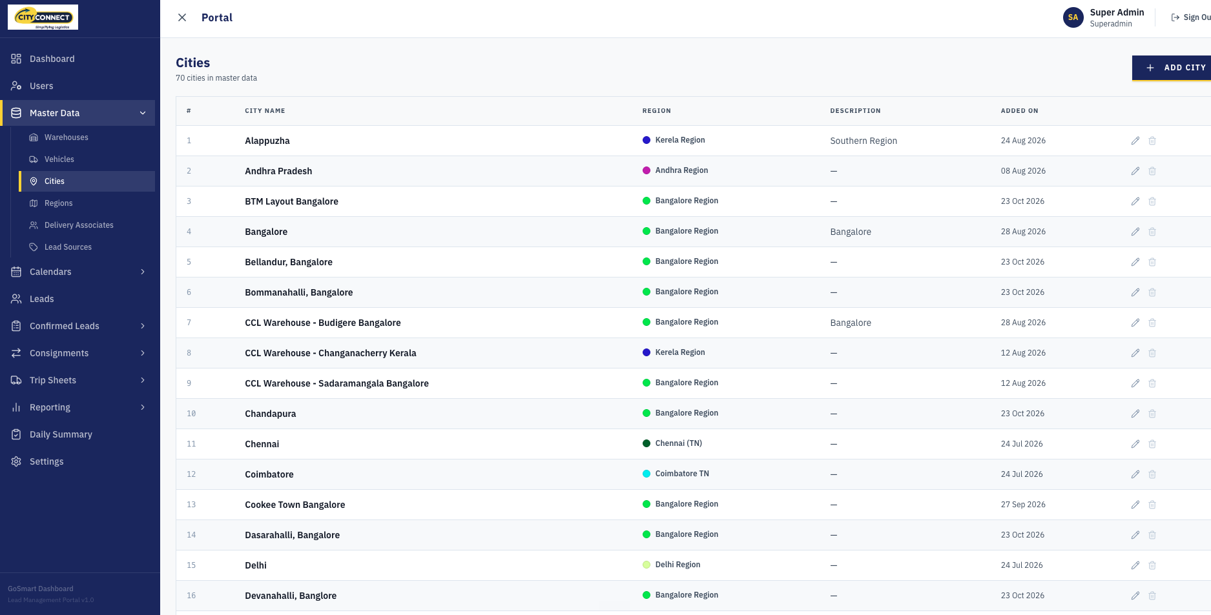This screenshot has height=615, width=1211.
Task: Expand the Confirmed Leads menu
Action: tap(79, 326)
